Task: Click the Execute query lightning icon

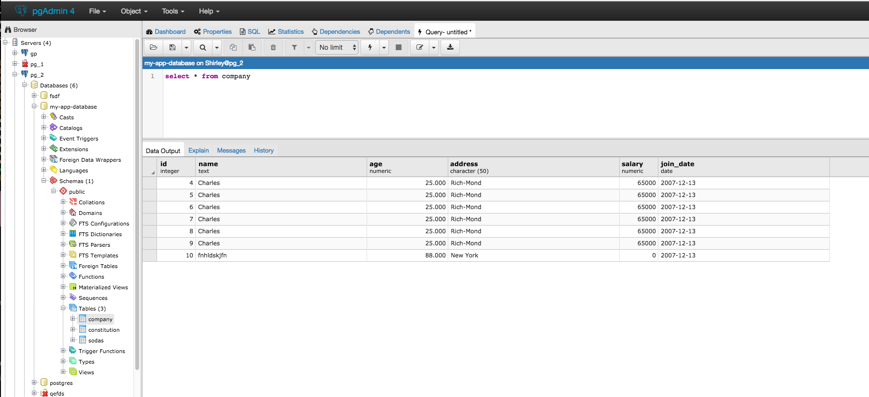Action: pos(370,47)
